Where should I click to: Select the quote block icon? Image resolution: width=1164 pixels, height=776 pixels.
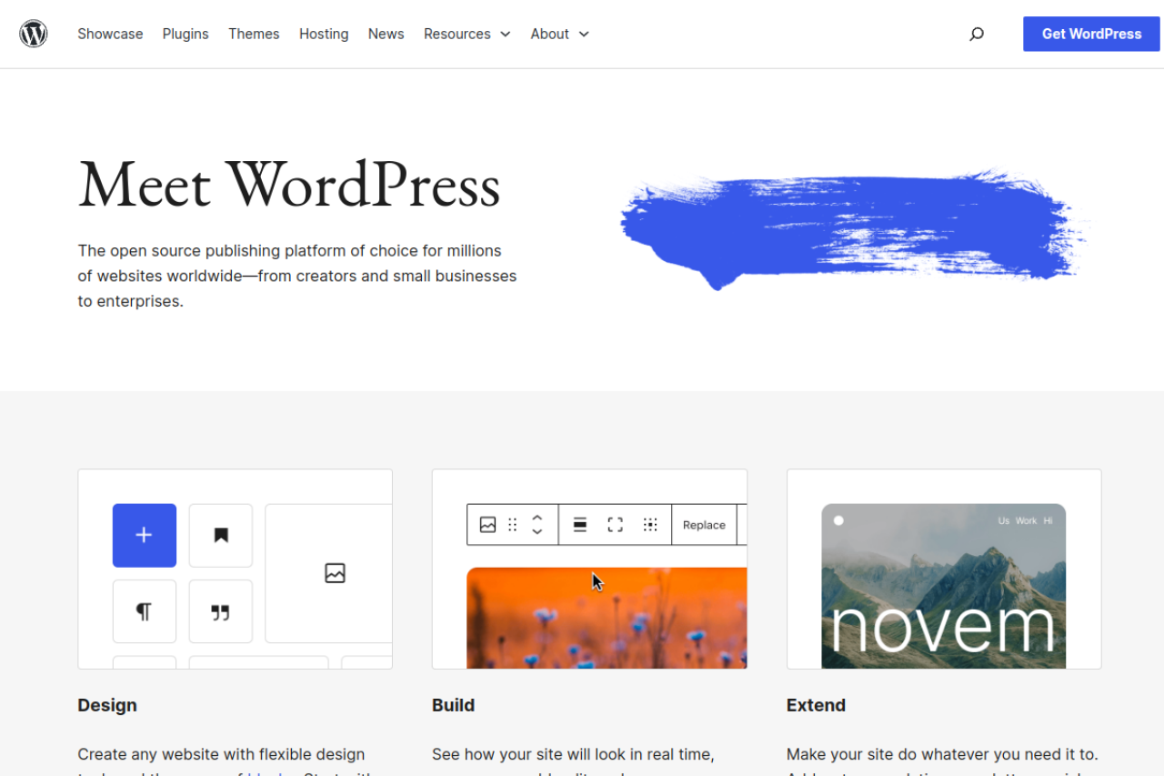tap(221, 611)
